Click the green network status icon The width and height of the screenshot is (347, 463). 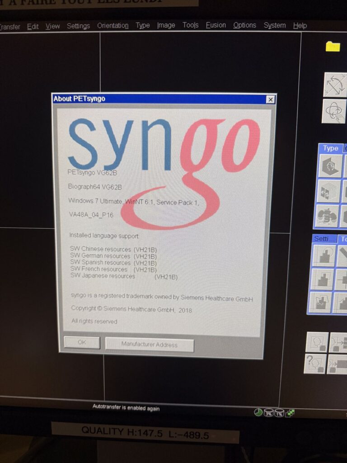coord(290,413)
